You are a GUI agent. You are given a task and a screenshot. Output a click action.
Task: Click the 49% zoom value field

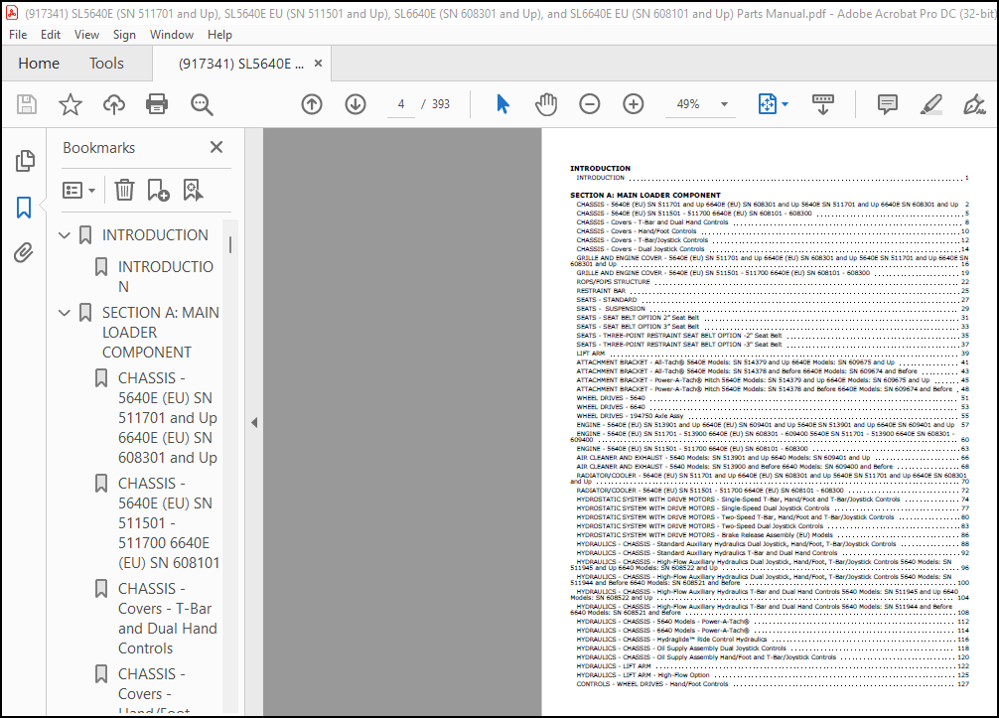click(x=687, y=104)
